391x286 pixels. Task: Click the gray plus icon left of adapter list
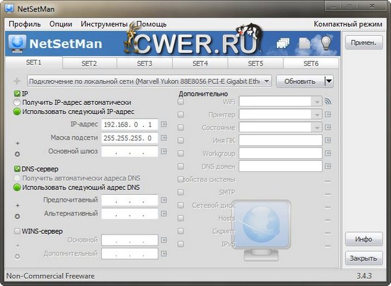pyautogui.click(x=17, y=81)
